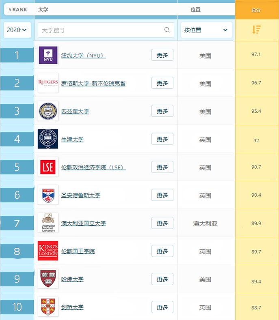Click the score 92 for 牛津大学
Image resolution: width=279 pixels, height=320 pixels.
coord(256,141)
